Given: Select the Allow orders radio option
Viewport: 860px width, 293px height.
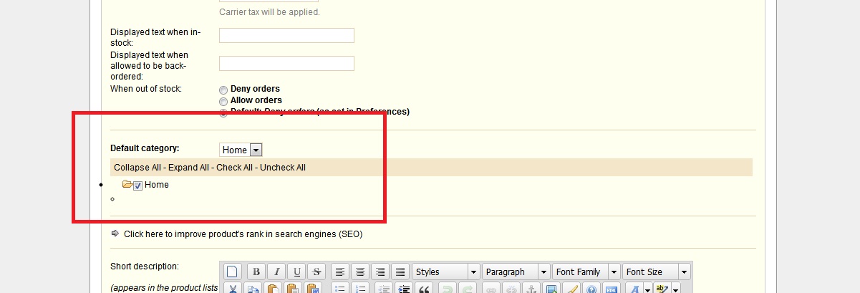Looking at the screenshot, I should (223, 102).
